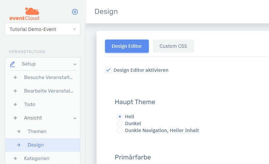Click arrow icon next to Bearbeite Veranstal…

[15, 91]
